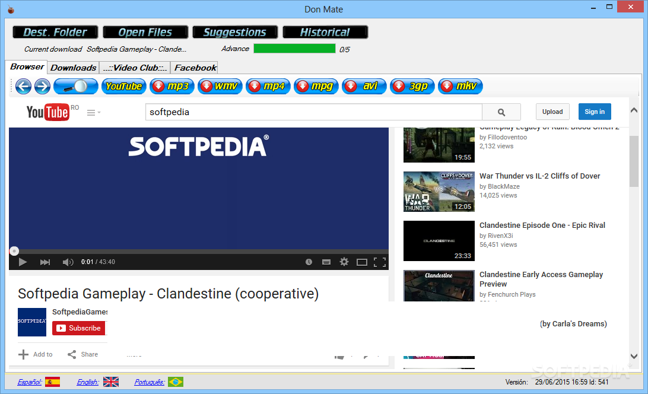
Task: Open War Thunder vs IL-2 video thumbnail
Action: [x=439, y=192]
